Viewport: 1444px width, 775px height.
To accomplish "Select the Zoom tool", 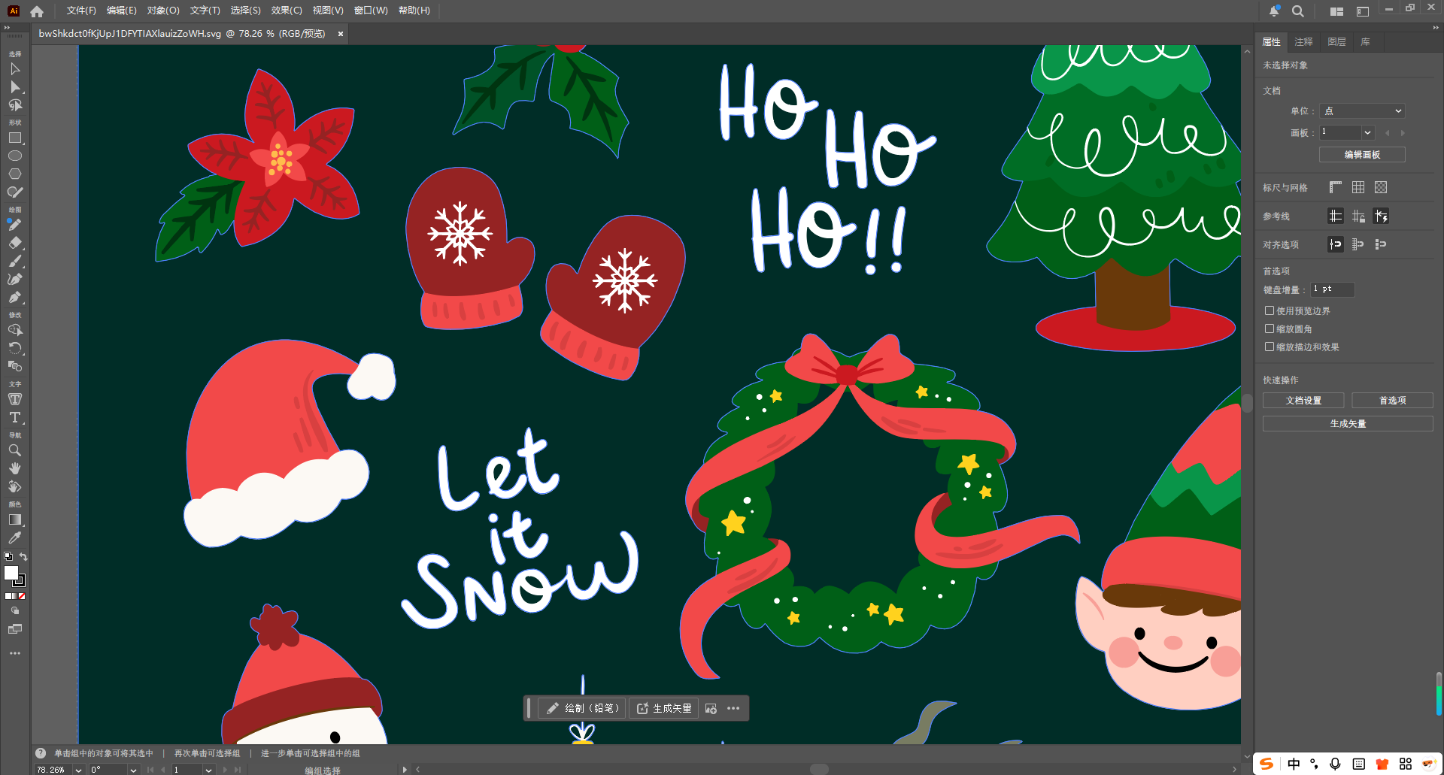I will pyautogui.click(x=14, y=450).
